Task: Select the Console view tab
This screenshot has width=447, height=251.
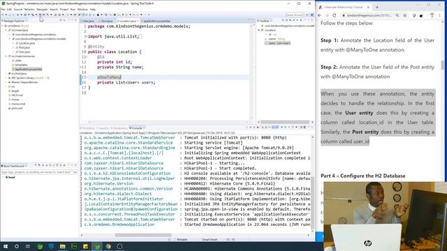Action: (x=137, y=128)
